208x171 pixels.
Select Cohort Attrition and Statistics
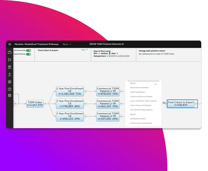pyautogui.click(x=141, y=105)
